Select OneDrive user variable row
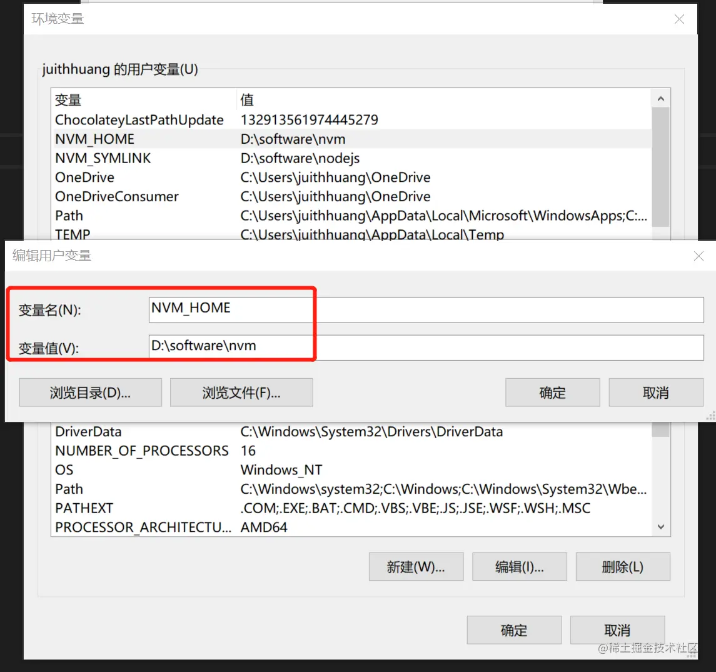 click(351, 177)
